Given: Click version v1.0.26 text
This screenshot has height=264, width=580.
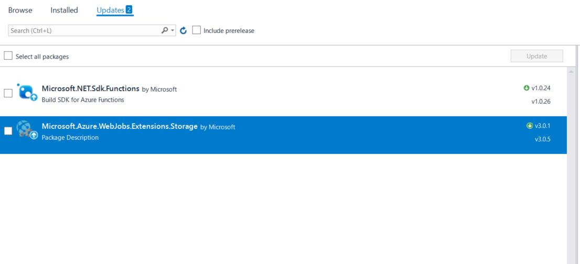Looking at the screenshot, I should 541,102.
